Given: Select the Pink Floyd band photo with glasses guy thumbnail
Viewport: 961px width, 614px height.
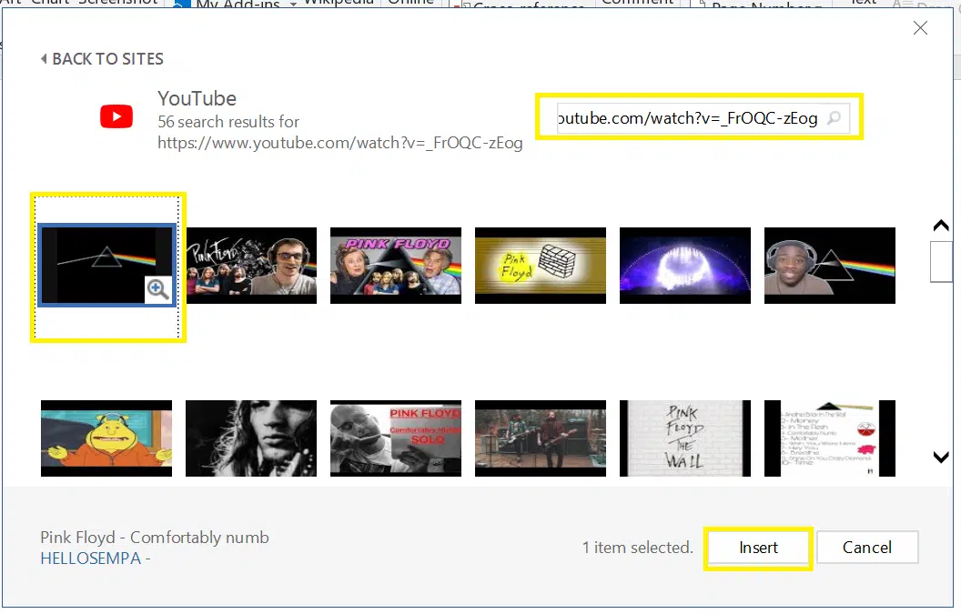Looking at the screenshot, I should tap(251, 266).
